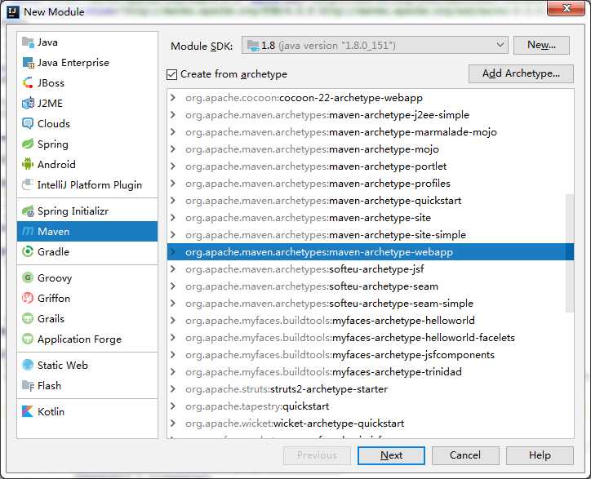Expand maven-archetype-quickstart node
Screen dimensions: 591x479
173,201
